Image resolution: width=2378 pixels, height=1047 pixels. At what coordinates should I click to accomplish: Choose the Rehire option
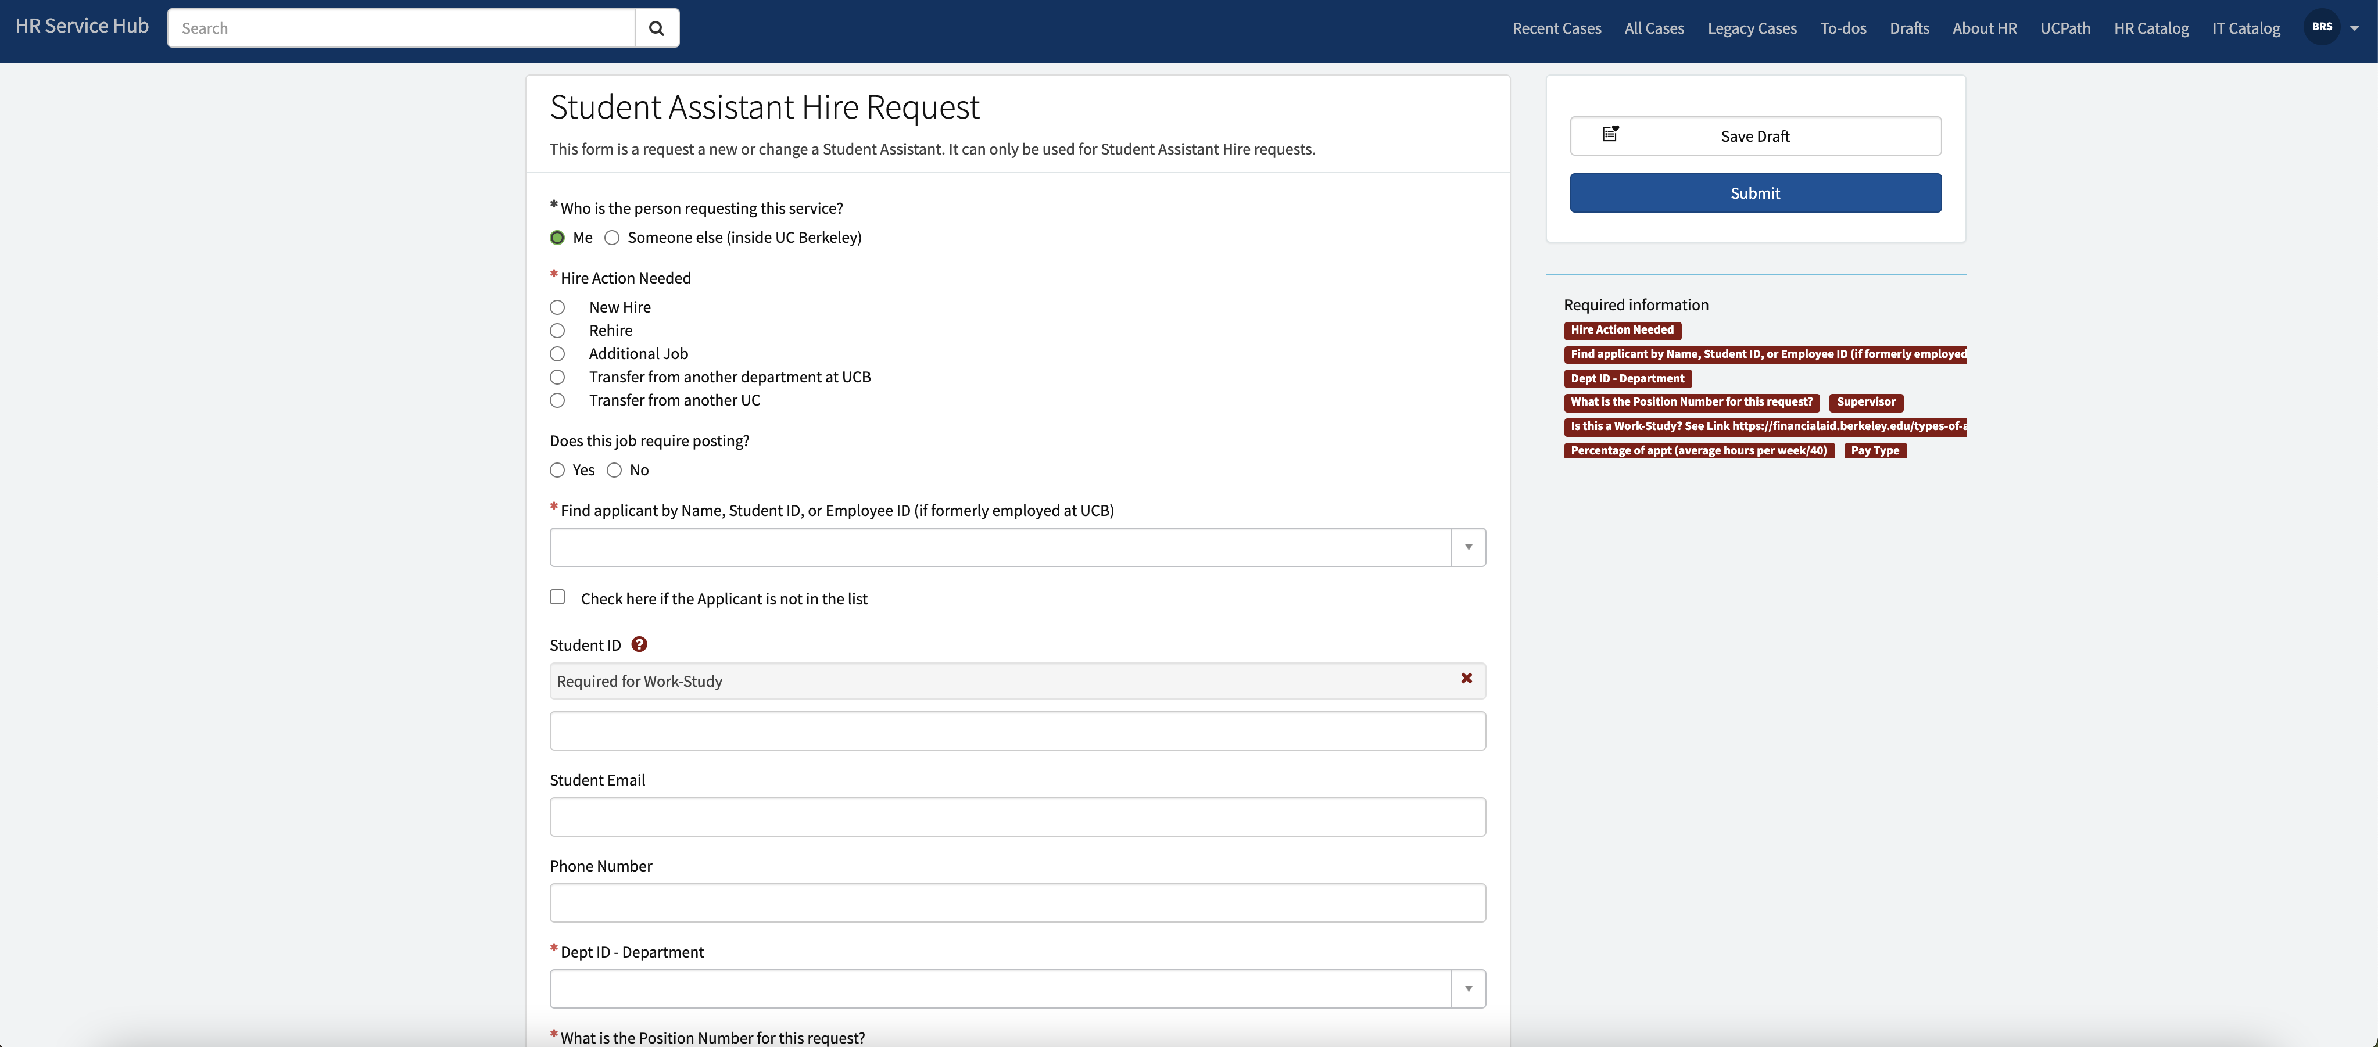click(x=557, y=331)
